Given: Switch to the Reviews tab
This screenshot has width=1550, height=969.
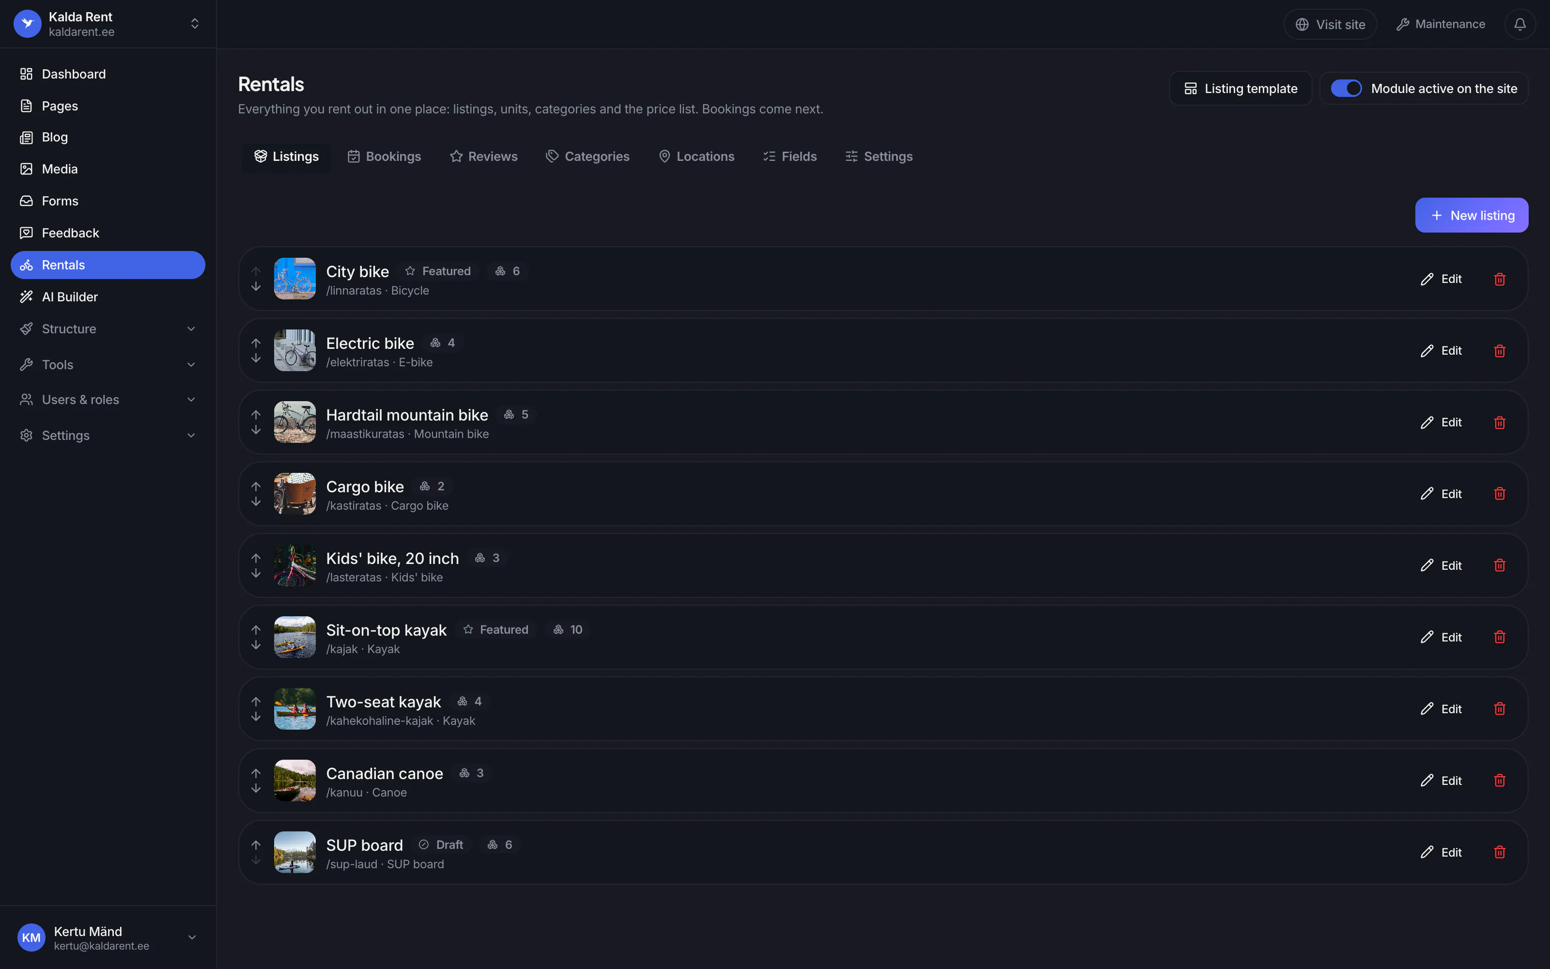Looking at the screenshot, I should (483, 156).
